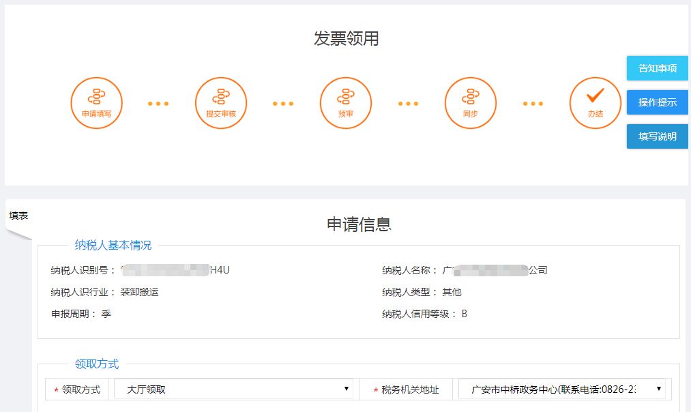Click the 领取方式 section header
Viewport: 691px width, 412px height.
point(99,364)
